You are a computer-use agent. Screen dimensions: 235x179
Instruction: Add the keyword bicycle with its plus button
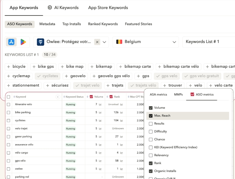(8, 66)
